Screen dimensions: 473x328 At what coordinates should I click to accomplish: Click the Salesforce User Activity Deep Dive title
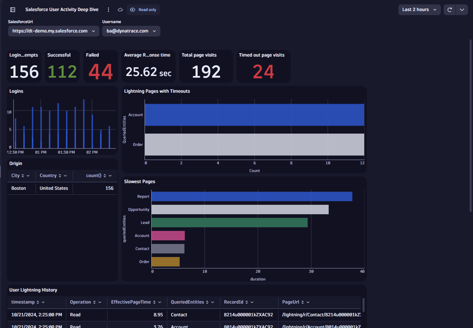pyautogui.click(x=62, y=10)
